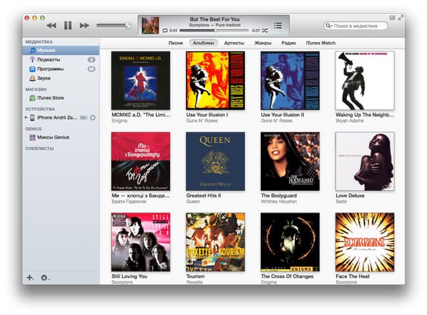
Task: Pause the current song
Action: pos(68,26)
